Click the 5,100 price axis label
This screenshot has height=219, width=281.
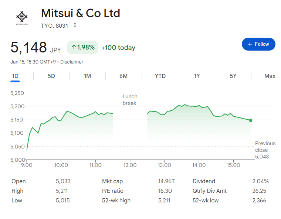pyautogui.click(x=17, y=133)
